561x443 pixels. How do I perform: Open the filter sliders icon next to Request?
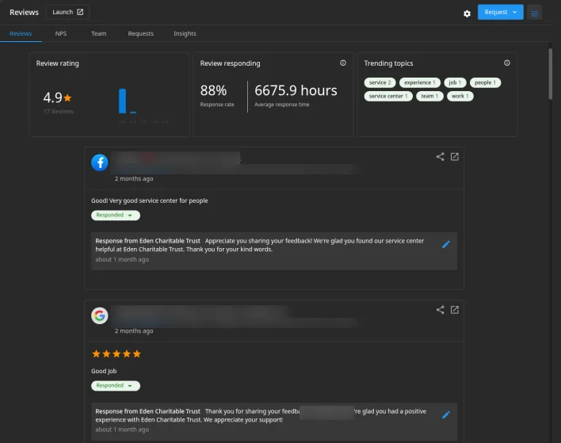[534, 13]
